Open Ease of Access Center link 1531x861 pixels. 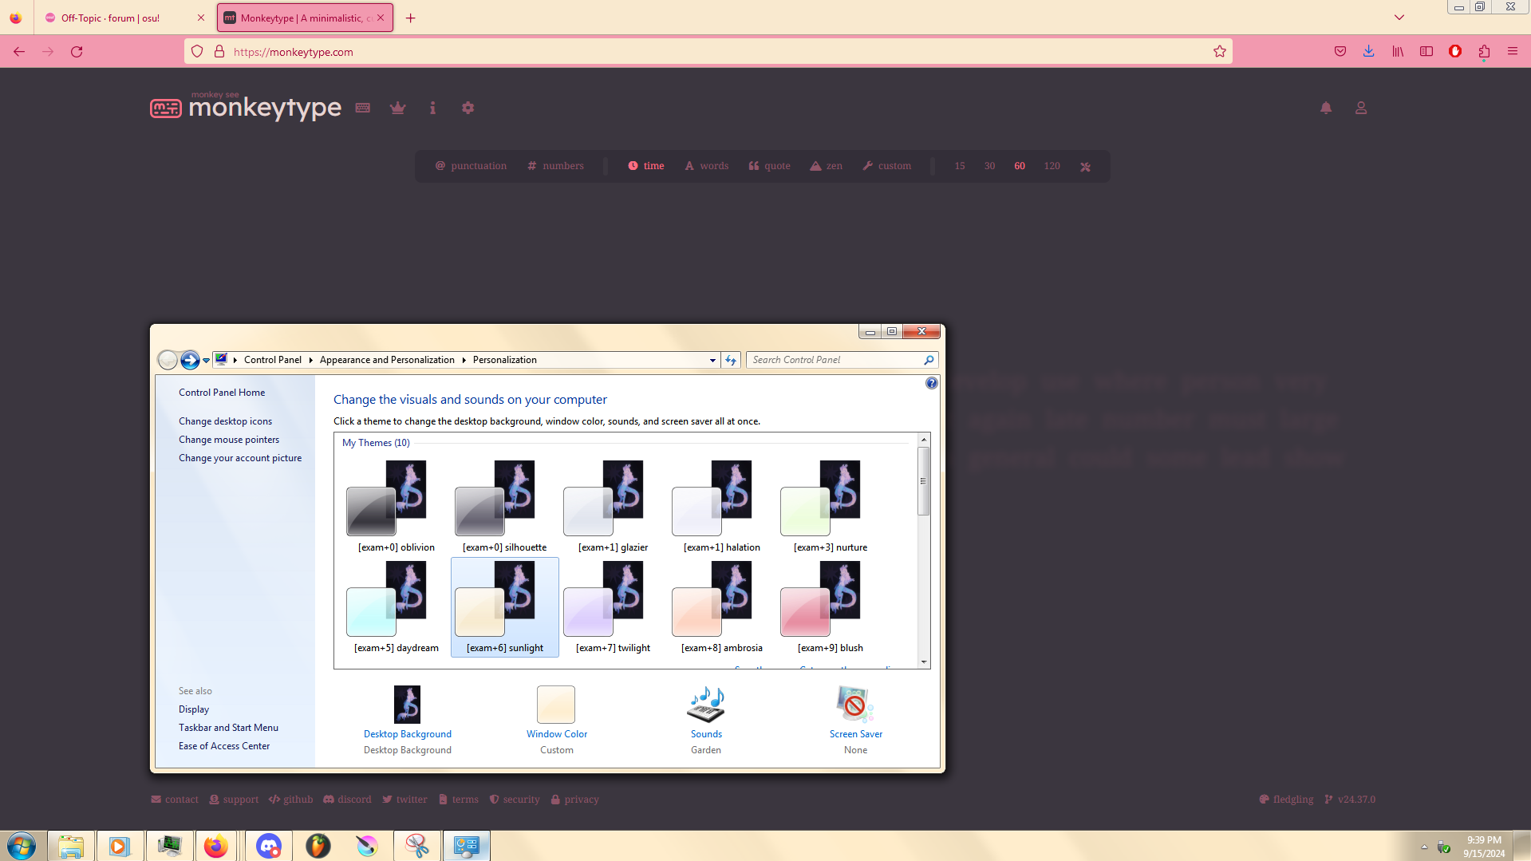pos(224,746)
